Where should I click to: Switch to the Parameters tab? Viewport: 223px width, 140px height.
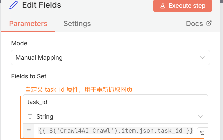(28, 24)
